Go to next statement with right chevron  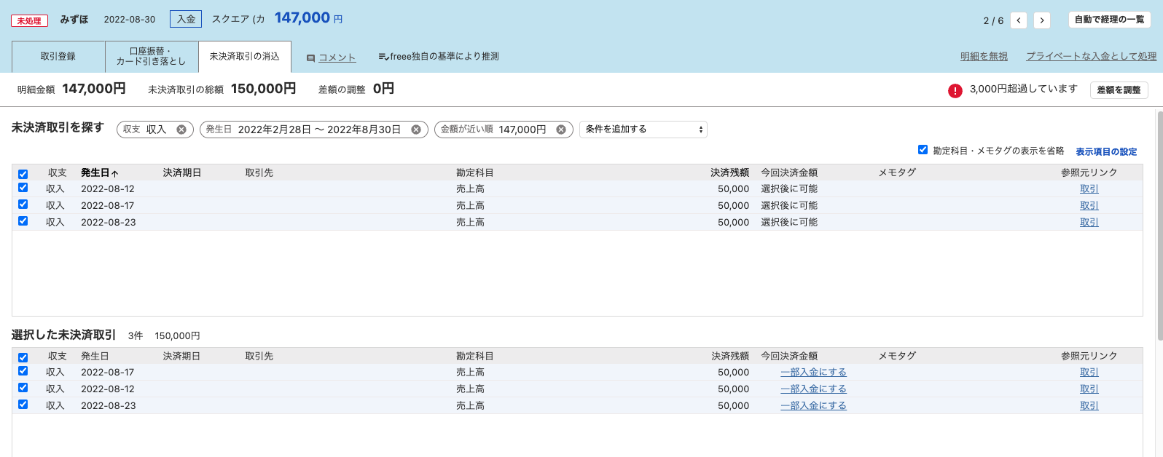click(1042, 20)
